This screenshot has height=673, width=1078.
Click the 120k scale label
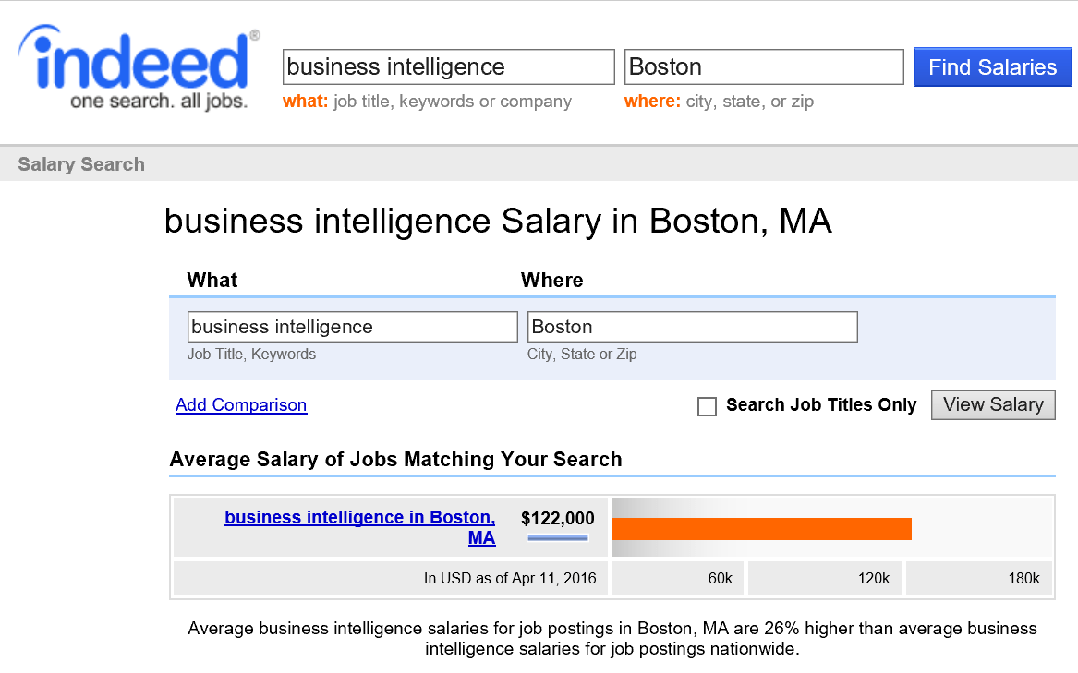(873, 579)
